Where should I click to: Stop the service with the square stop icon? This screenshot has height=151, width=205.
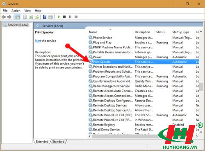pos(64,17)
